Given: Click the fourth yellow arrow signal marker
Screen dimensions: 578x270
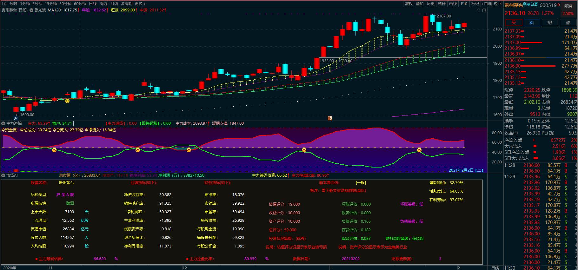Looking at the screenshot, I should pyautogui.click(x=304, y=150).
